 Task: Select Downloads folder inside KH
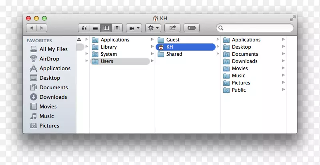(x=252, y=61)
